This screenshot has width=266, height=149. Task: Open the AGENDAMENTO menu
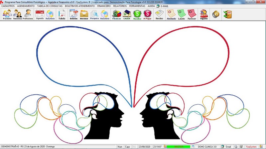26,6
